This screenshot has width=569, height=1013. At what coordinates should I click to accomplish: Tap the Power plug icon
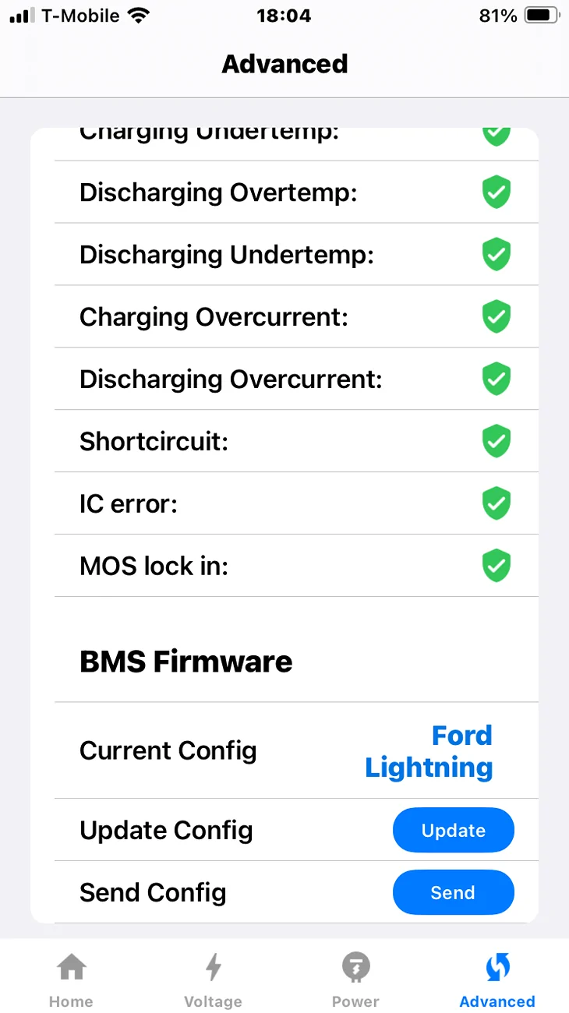pos(355,968)
